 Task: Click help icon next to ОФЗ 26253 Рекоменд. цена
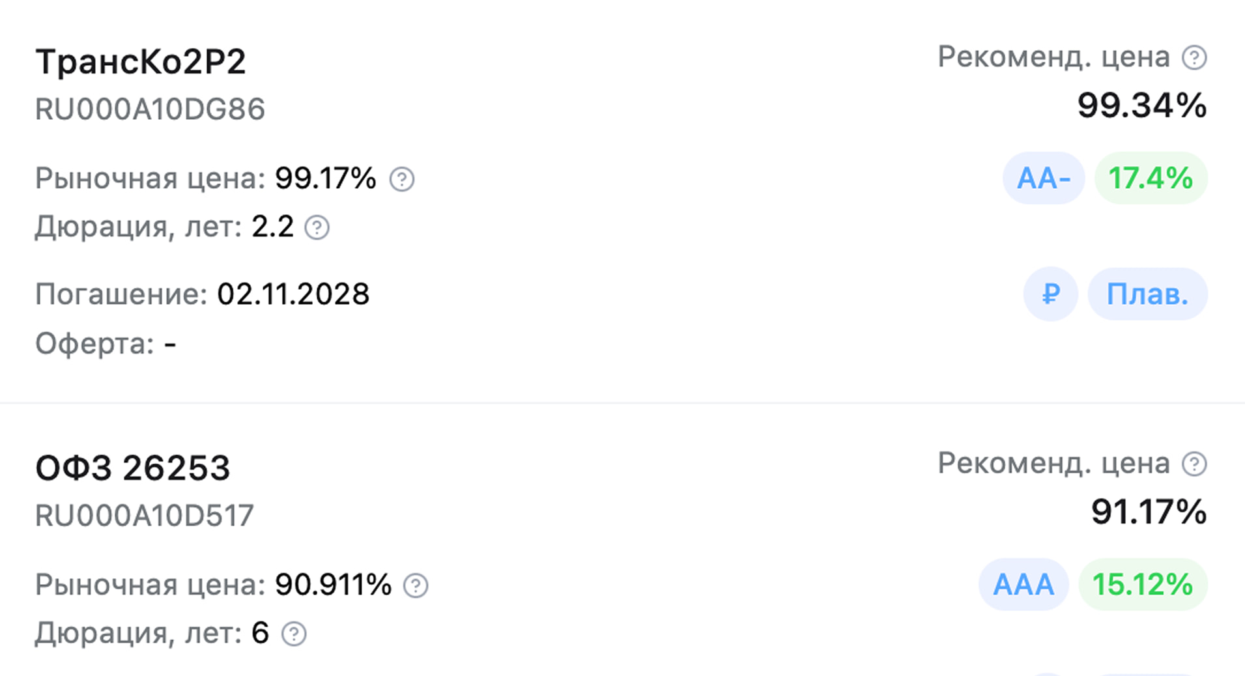tap(1194, 464)
